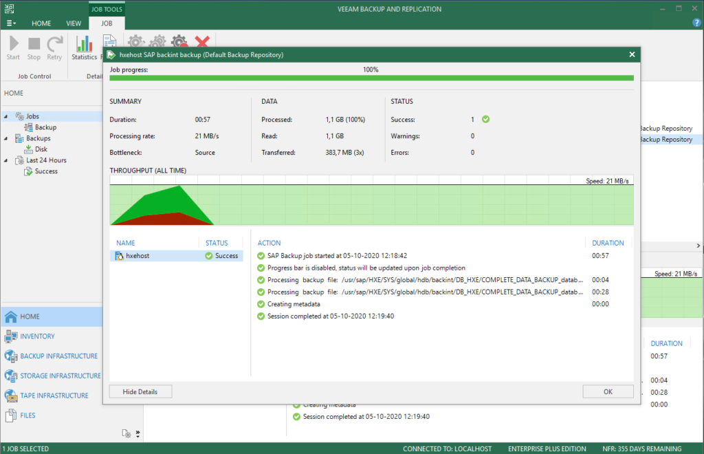Close the hxehost SAP backint backup dialog

(x=632, y=54)
